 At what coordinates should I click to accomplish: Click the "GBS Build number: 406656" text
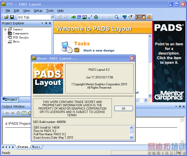[49, 122]
